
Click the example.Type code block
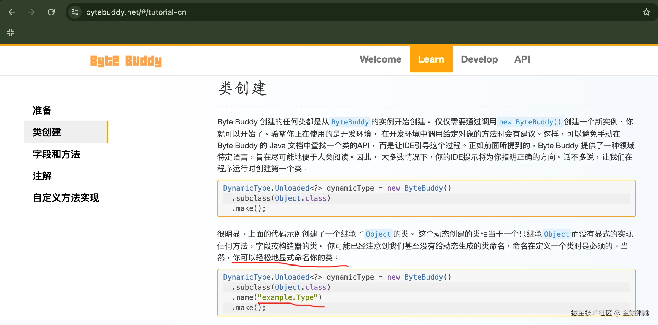426,292
